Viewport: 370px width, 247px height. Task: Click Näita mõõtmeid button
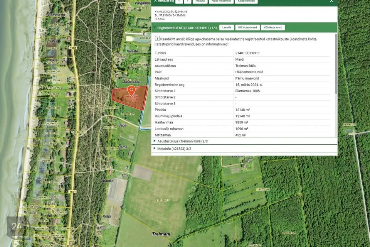[221, 1]
